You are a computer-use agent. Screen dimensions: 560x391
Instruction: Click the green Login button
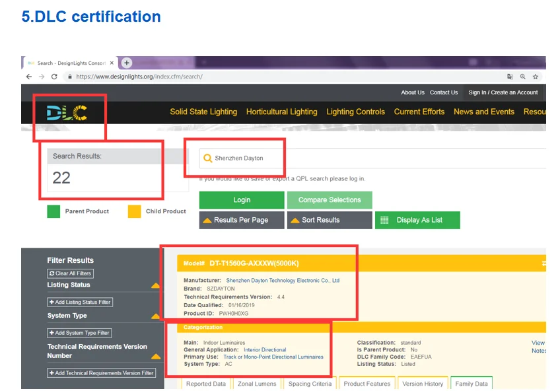(242, 200)
